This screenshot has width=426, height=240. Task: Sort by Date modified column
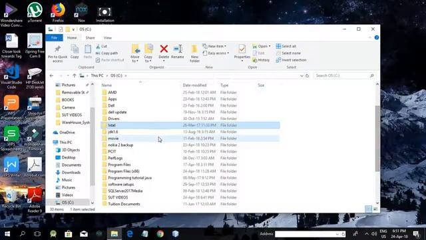(x=194, y=85)
